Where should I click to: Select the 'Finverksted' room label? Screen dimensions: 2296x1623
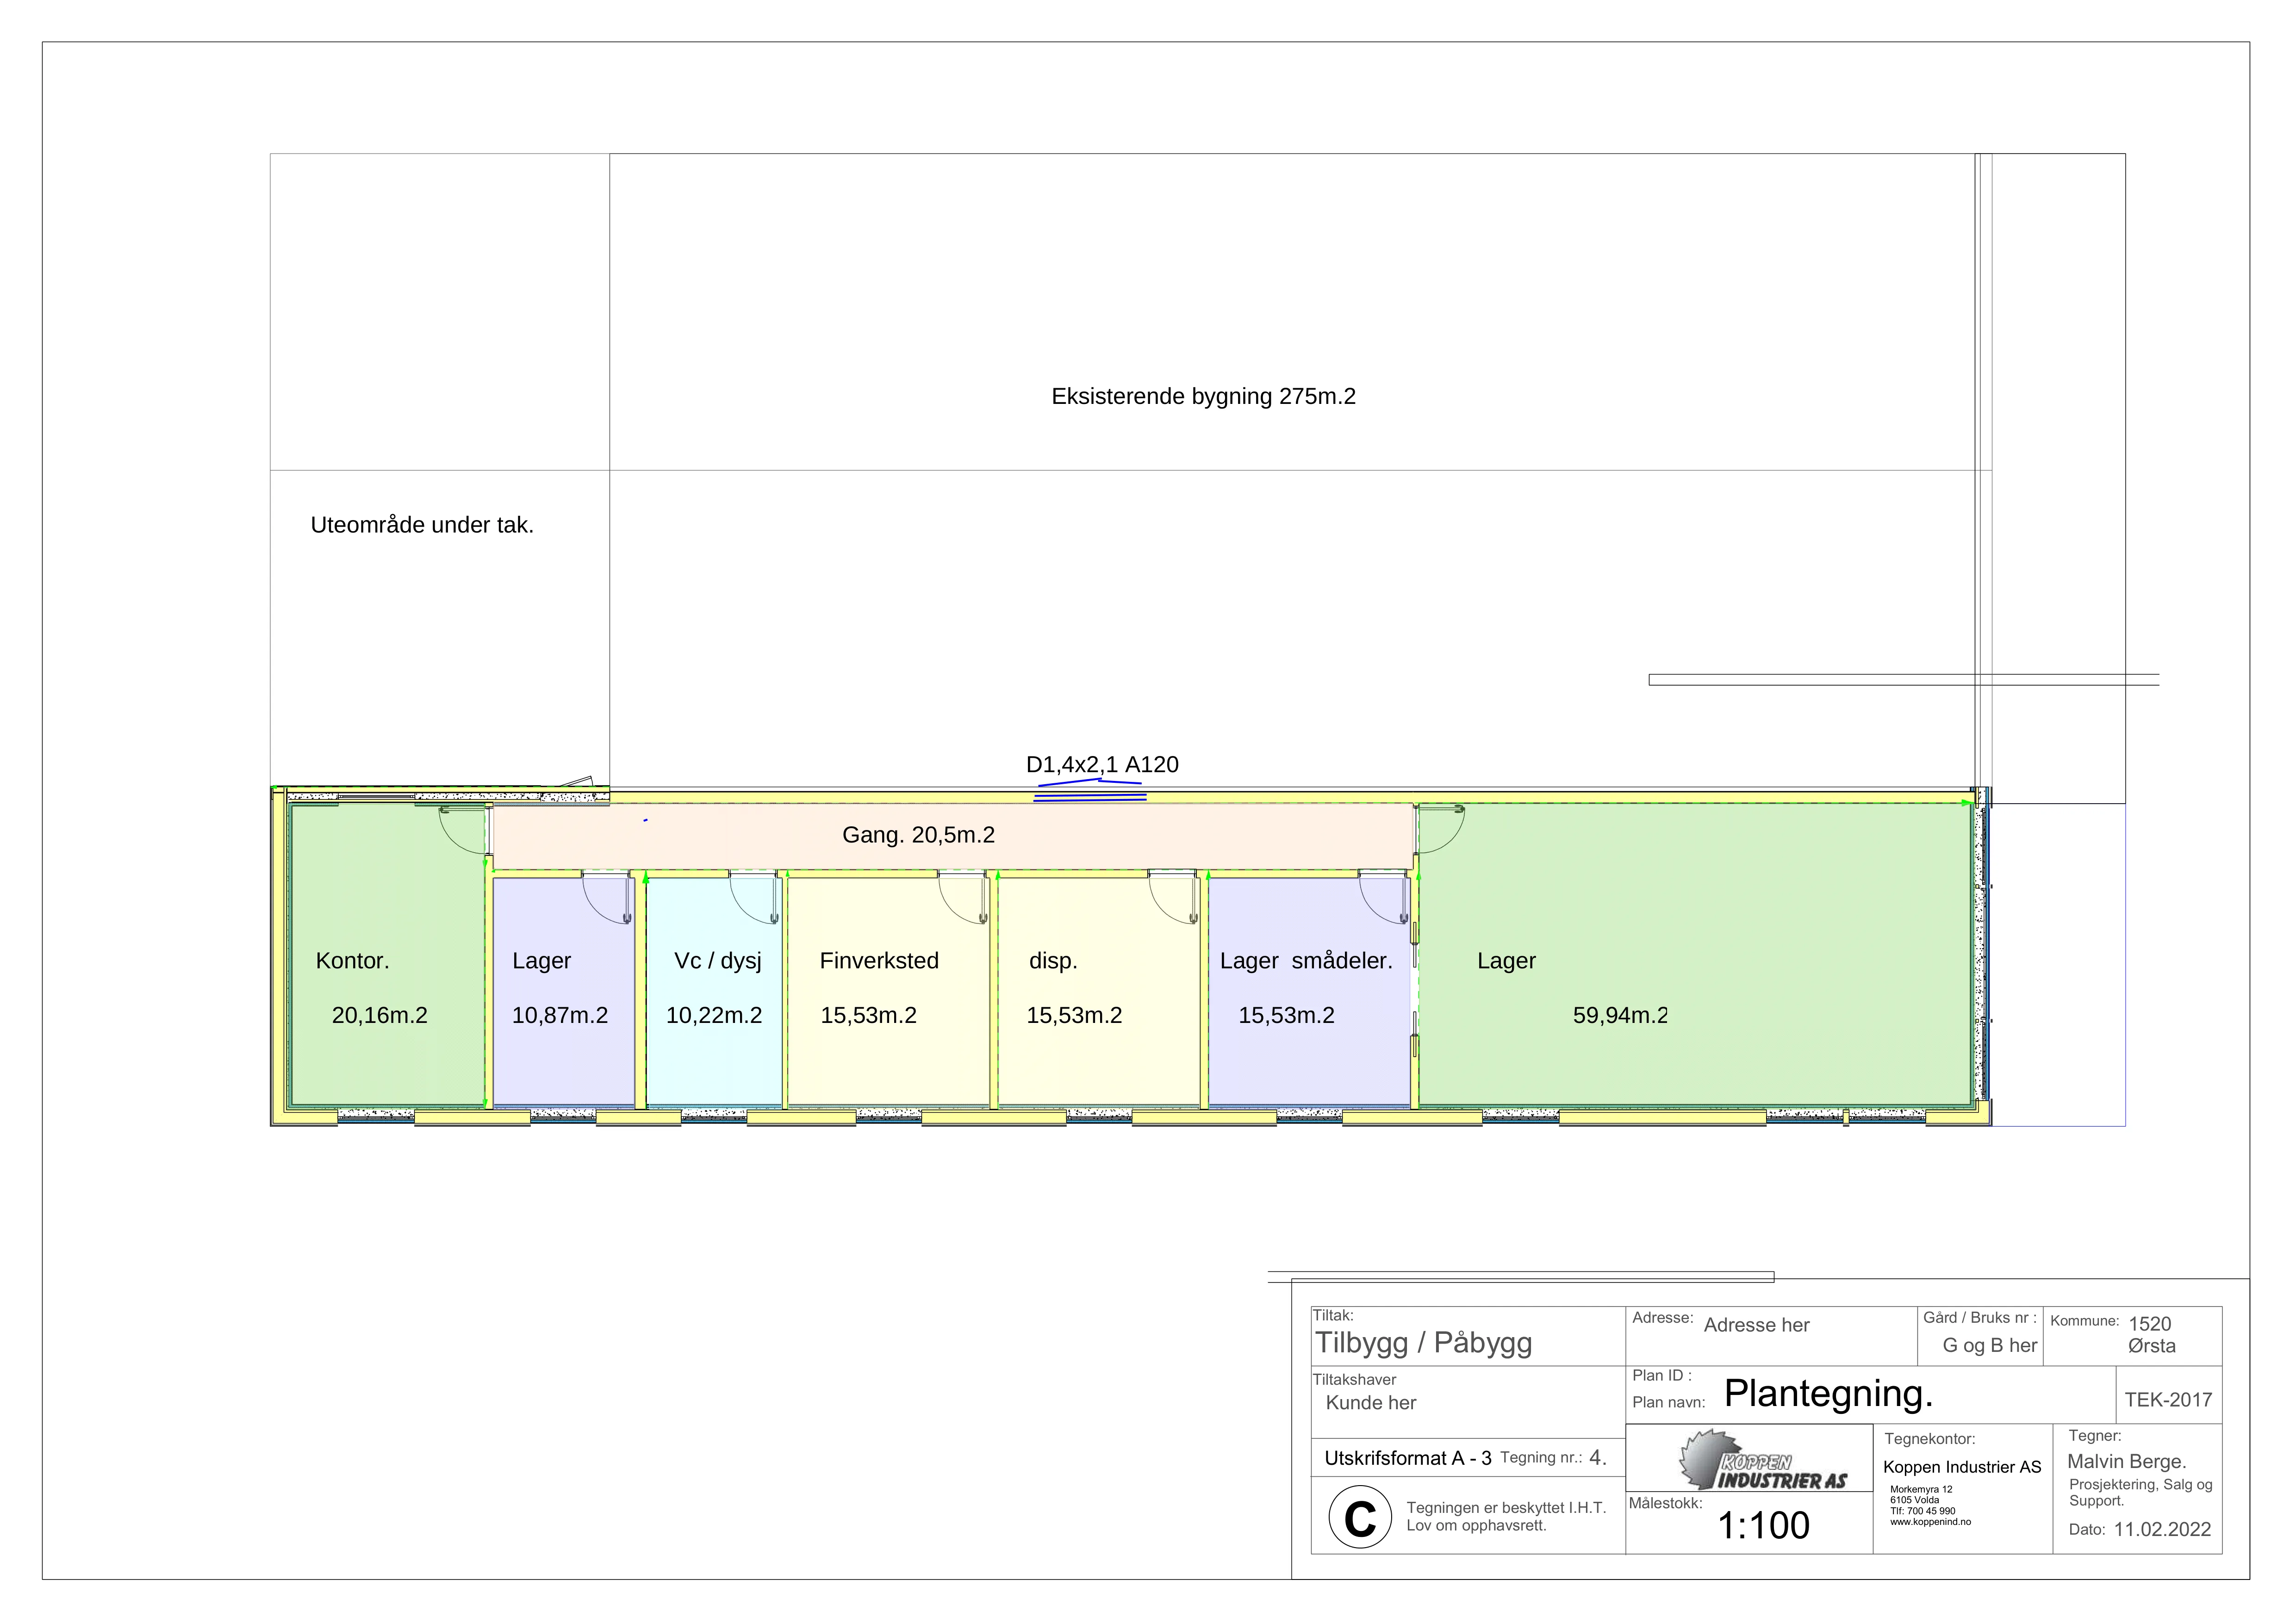879,960
